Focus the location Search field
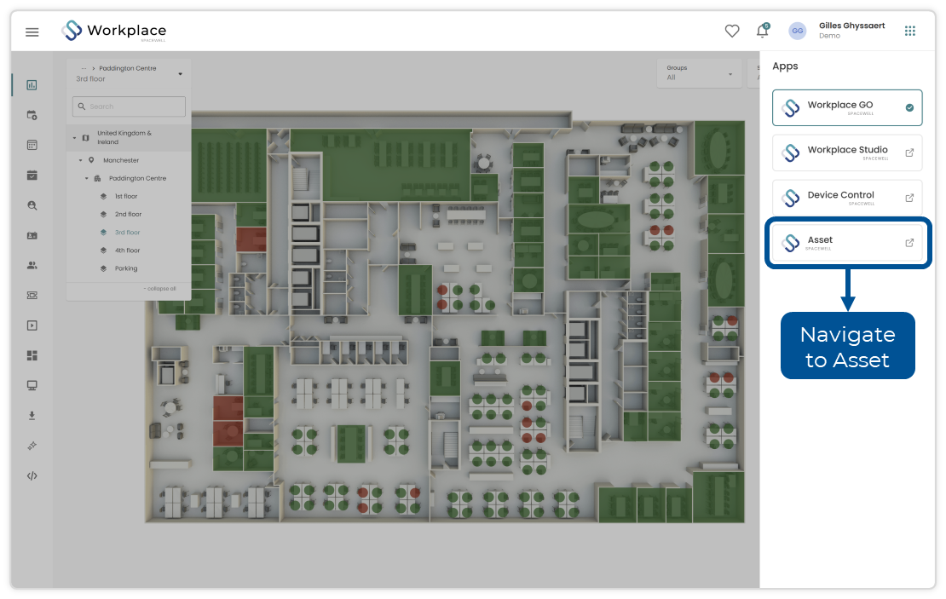Image resolution: width=946 pixels, height=599 pixels. (x=129, y=107)
